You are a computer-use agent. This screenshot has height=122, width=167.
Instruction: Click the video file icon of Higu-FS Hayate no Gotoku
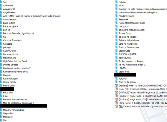[117, 89]
